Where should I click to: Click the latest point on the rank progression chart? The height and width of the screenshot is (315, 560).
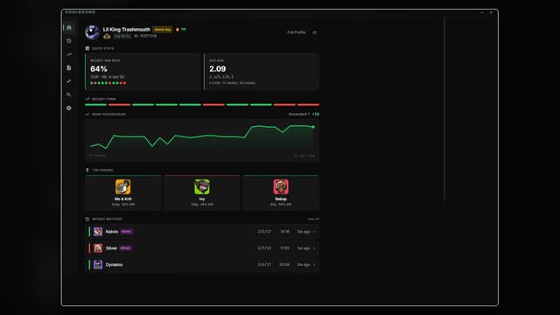313,127
